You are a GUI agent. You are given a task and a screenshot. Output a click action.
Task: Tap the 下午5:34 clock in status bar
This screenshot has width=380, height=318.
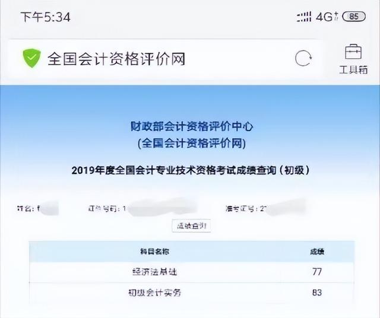click(x=46, y=17)
